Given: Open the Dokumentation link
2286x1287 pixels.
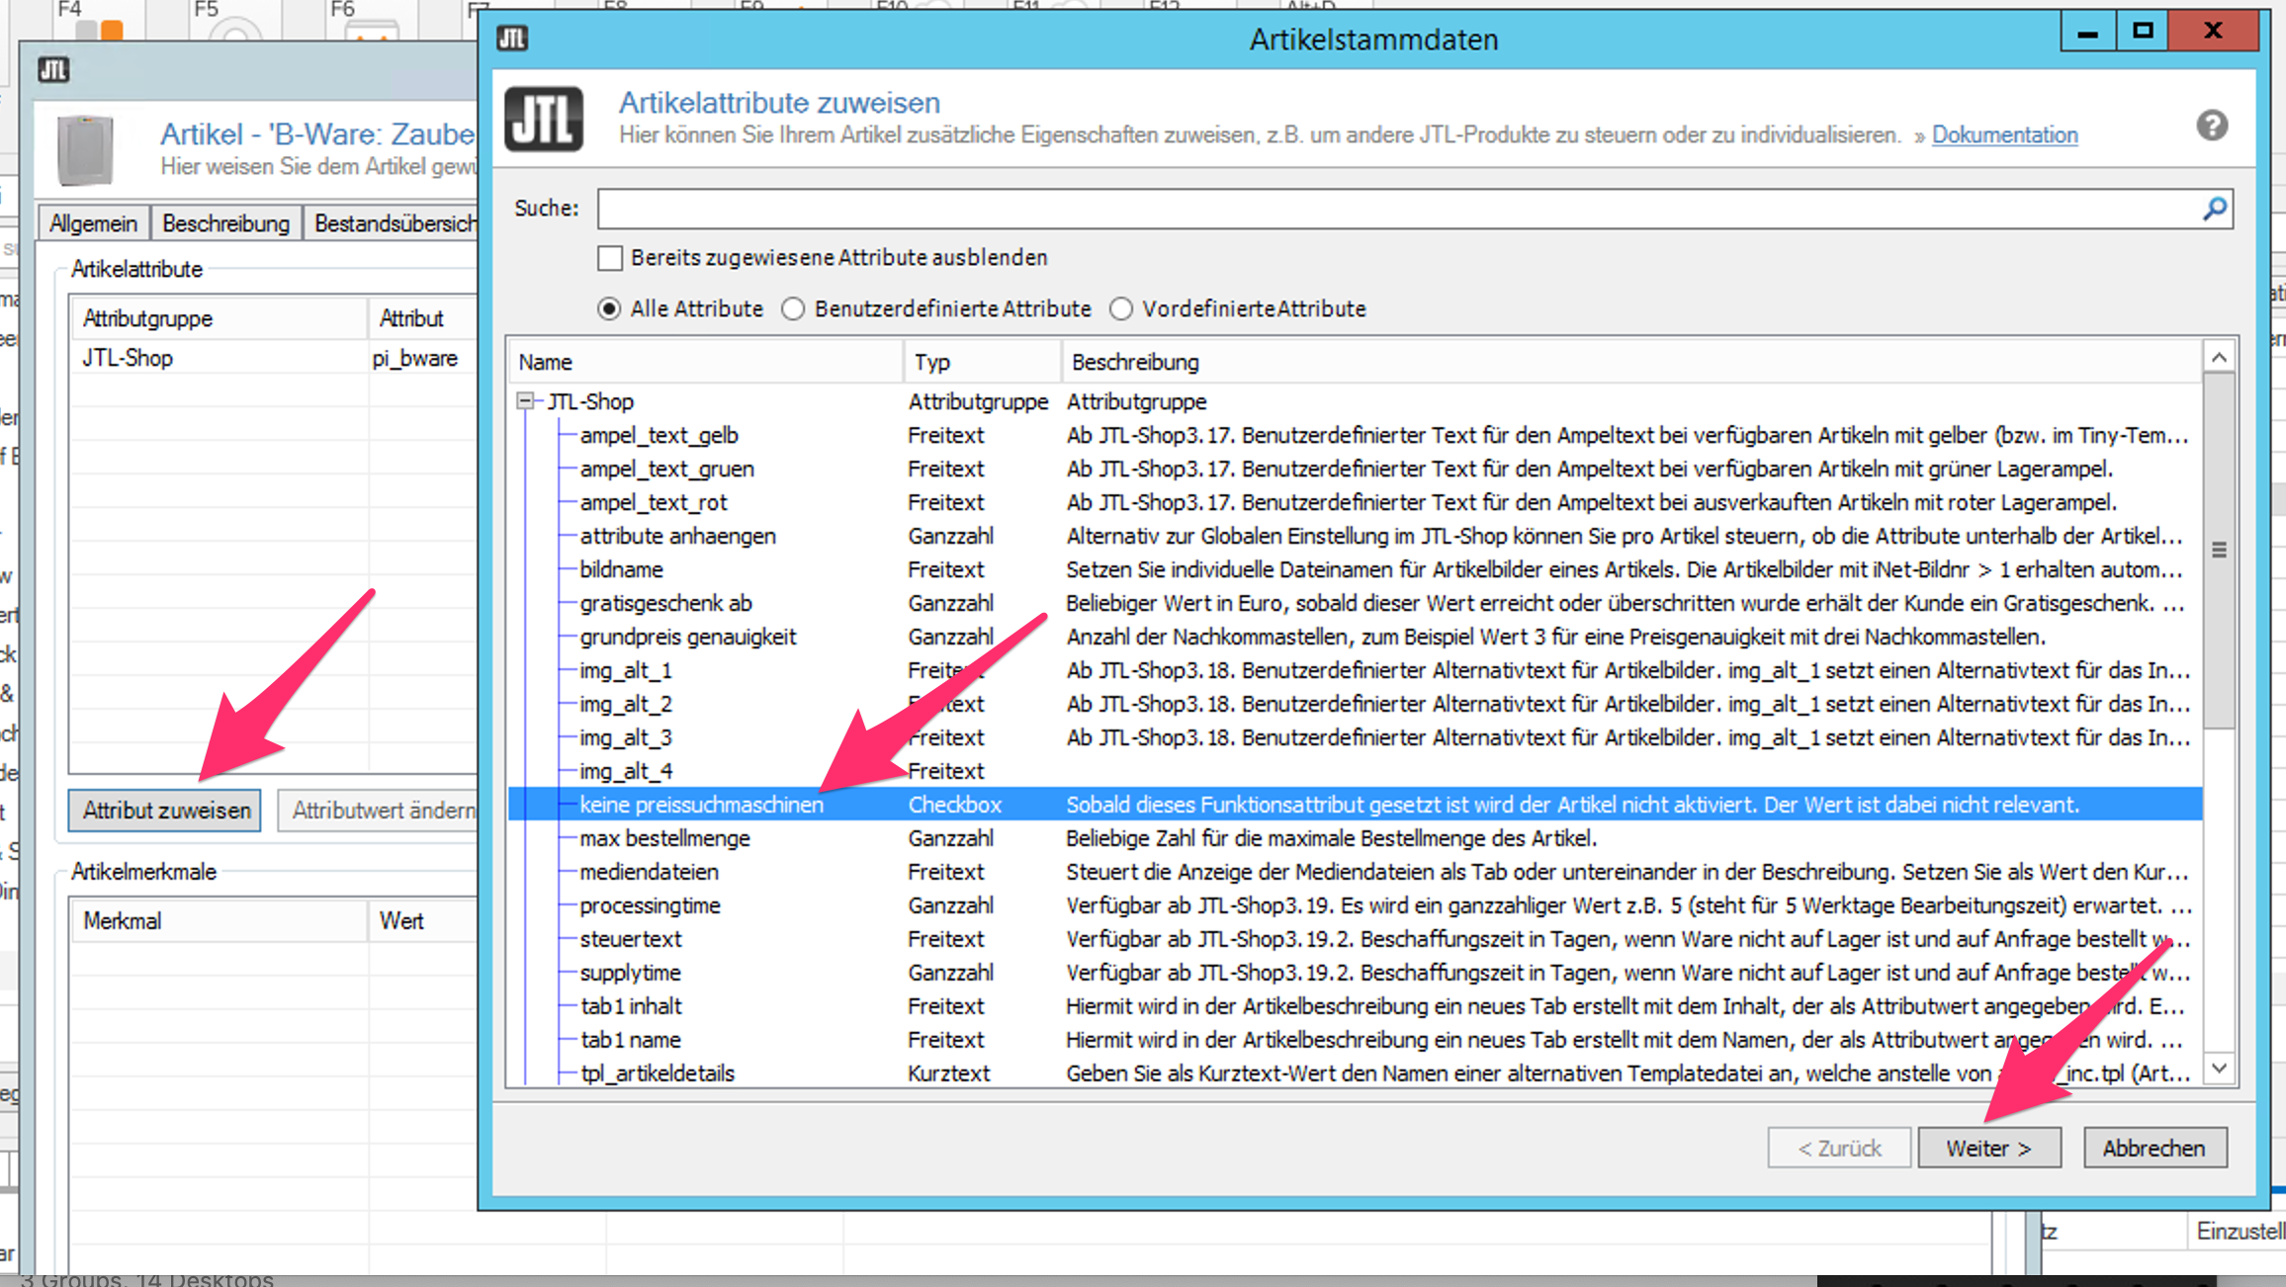Looking at the screenshot, I should point(2004,134).
